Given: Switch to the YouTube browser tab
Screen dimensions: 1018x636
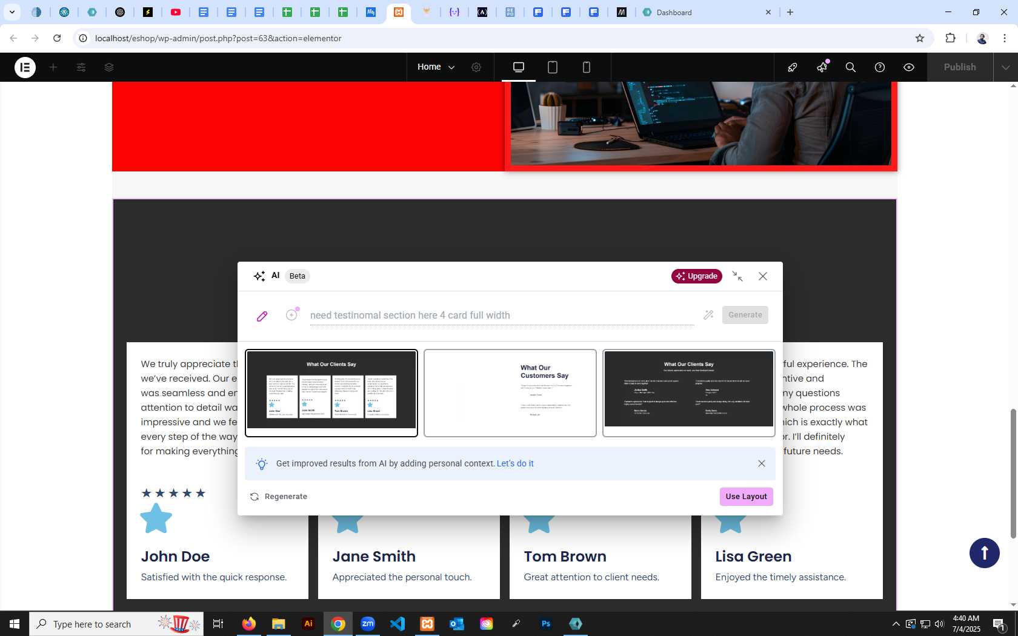Looking at the screenshot, I should tap(176, 12).
